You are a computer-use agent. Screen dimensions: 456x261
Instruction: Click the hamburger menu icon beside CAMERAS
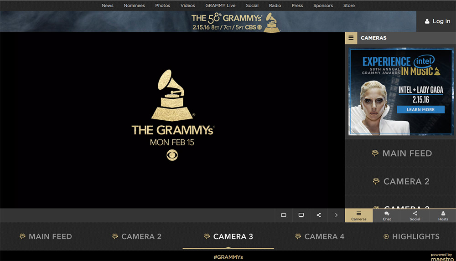(x=351, y=38)
